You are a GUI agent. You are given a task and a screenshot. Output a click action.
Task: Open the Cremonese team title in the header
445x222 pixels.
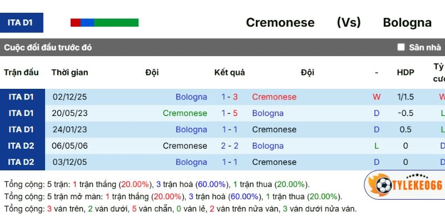click(x=280, y=23)
